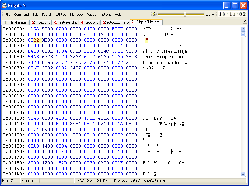Open the Pages menu
Screen dimensions: 249x186
[91, 15]
